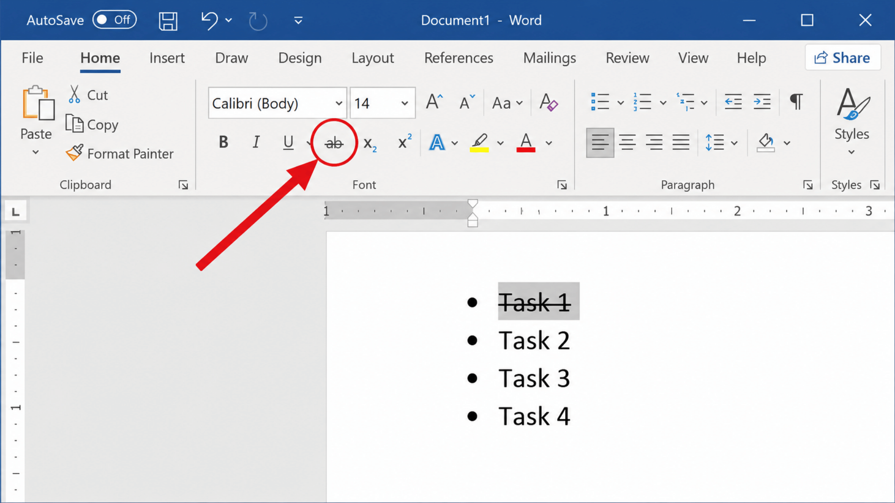Increase the font size

coord(434,102)
